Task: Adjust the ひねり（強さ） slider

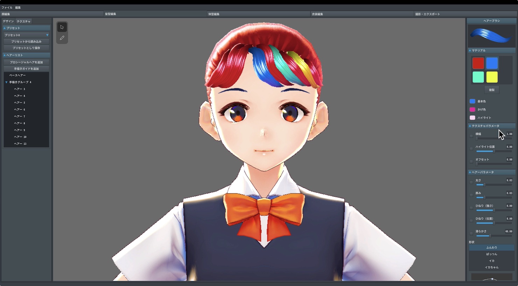Action: pyautogui.click(x=494, y=210)
